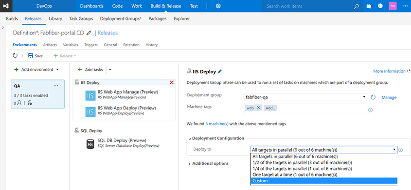
Task: Save the release definition
Action: tap(36, 56)
